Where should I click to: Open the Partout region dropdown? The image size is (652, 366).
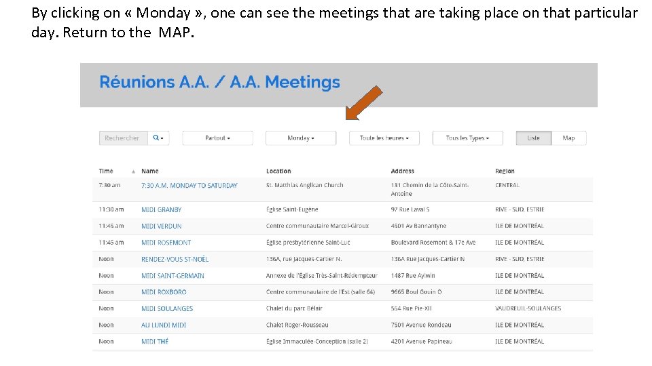click(x=217, y=138)
